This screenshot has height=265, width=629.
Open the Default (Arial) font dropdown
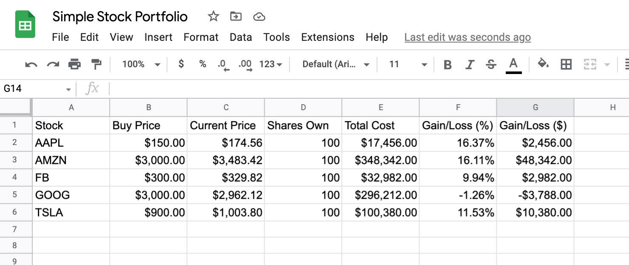(x=336, y=64)
